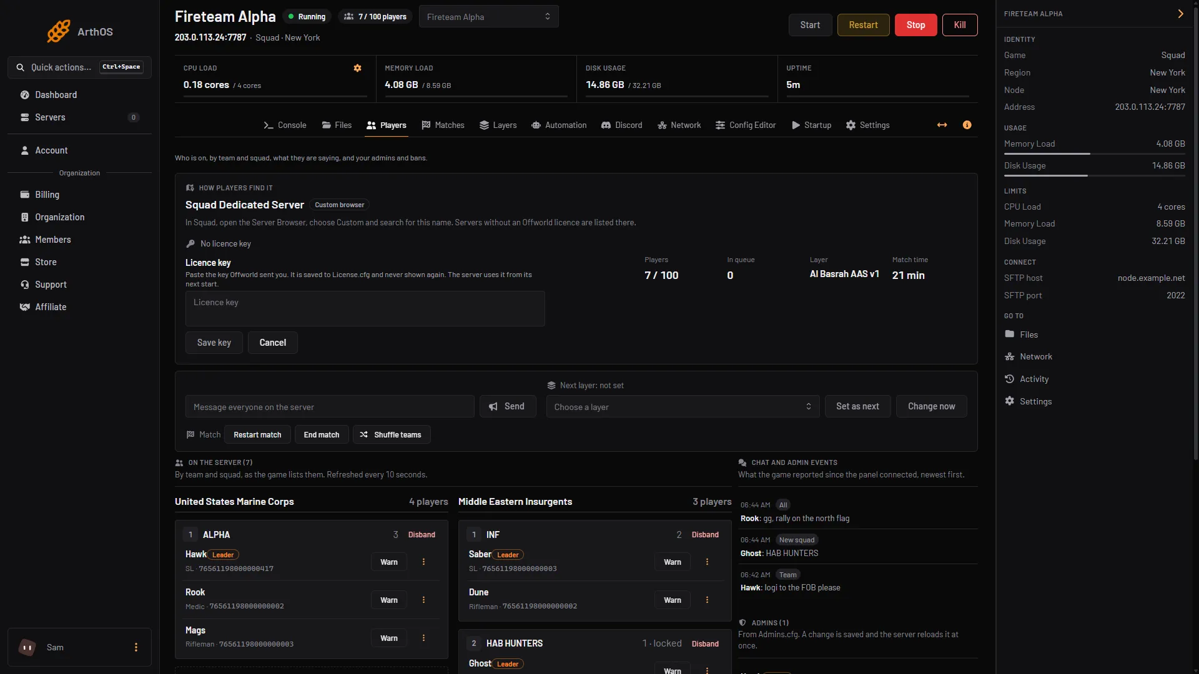Open Dune's player options menu
Viewport: 1199px width, 674px height.
(707, 600)
